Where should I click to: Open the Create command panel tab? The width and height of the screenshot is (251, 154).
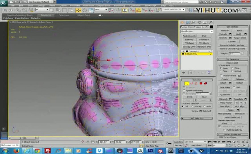point(182,22)
